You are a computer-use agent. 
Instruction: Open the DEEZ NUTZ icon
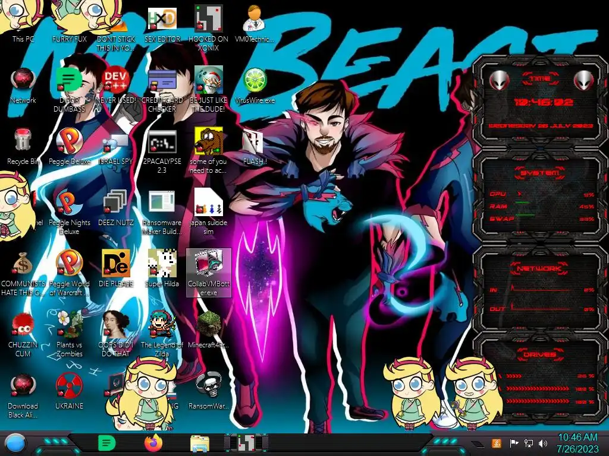pyautogui.click(x=116, y=208)
